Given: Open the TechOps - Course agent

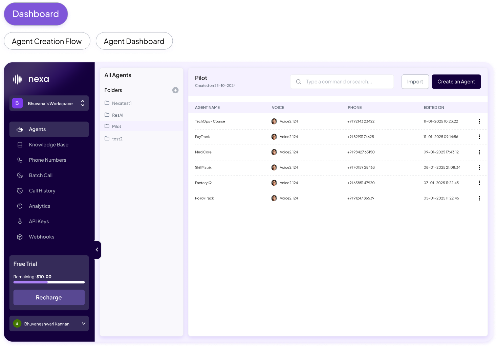Looking at the screenshot, I should [x=210, y=121].
